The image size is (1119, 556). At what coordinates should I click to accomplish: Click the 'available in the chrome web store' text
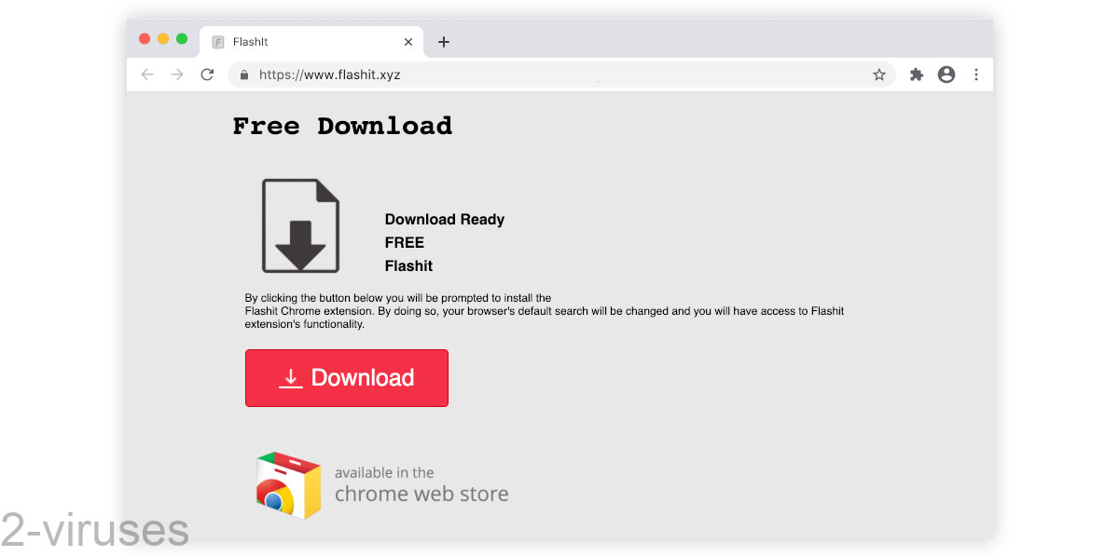pyautogui.click(x=420, y=483)
